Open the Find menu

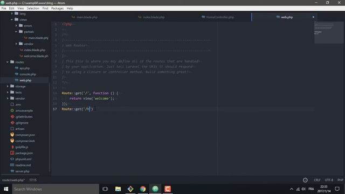tap(45, 9)
